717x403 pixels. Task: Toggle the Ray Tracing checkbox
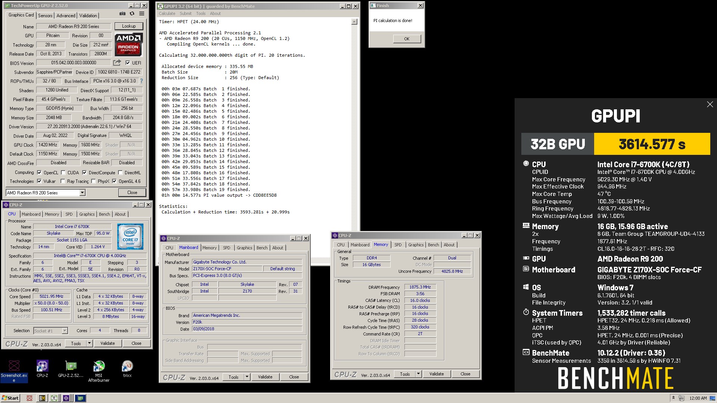pos(63,181)
